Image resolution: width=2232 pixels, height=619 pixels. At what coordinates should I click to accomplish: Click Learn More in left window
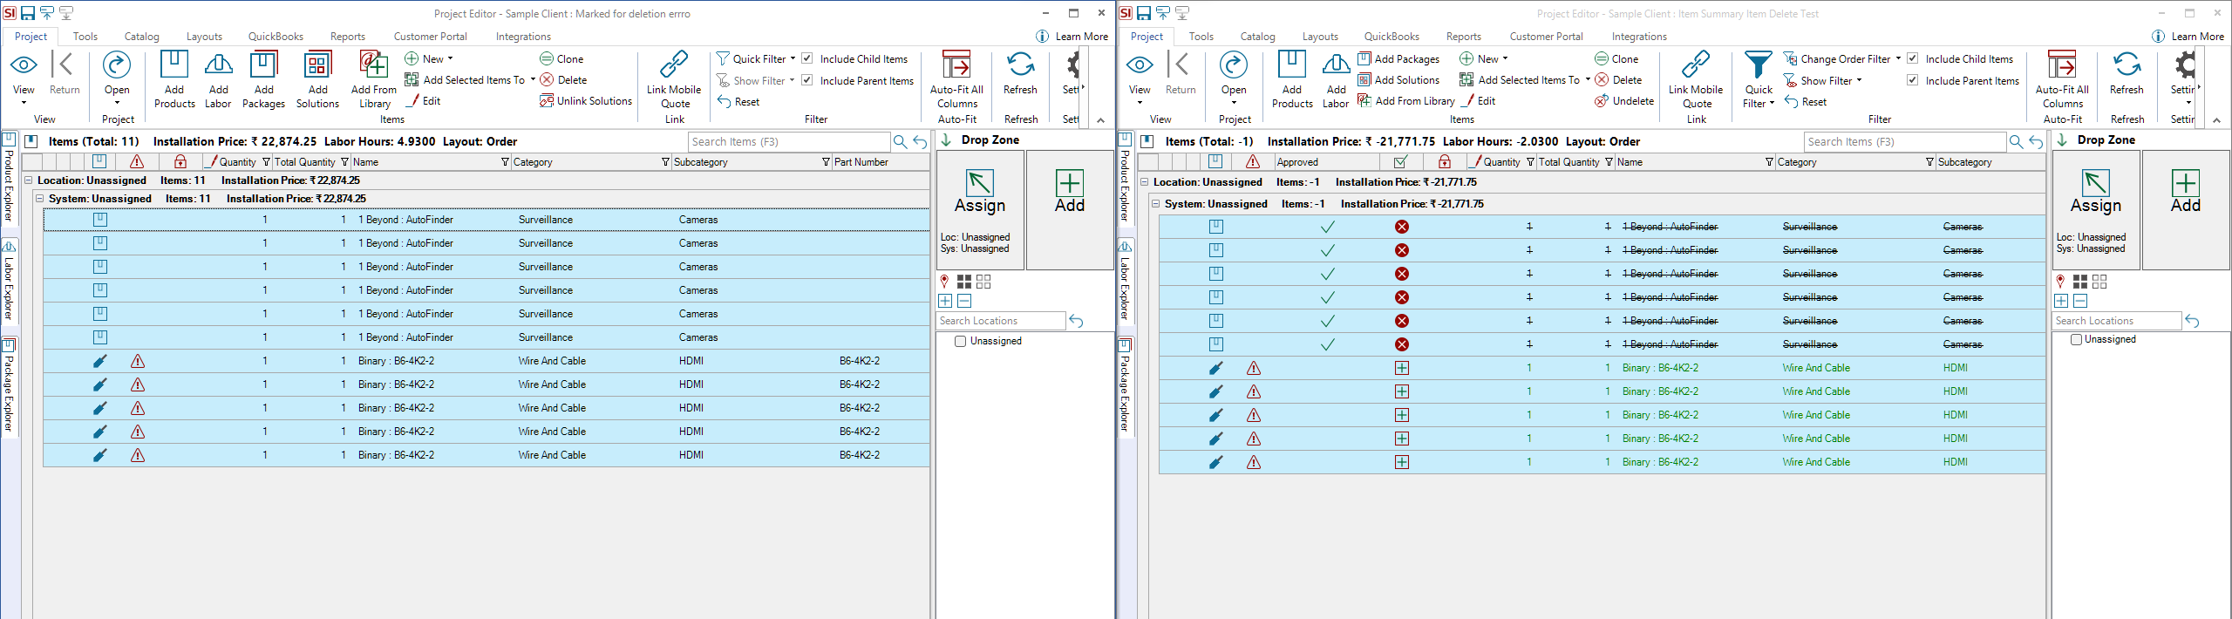(x=1072, y=37)
